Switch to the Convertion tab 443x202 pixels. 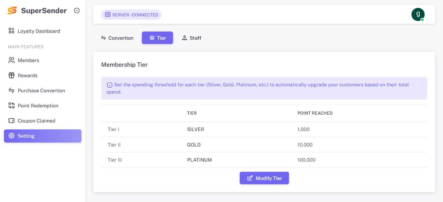click(117, 38)
